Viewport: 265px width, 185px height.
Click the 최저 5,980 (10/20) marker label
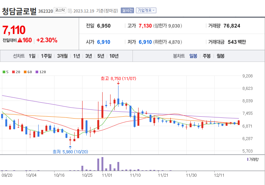click(x=70, y=152)
